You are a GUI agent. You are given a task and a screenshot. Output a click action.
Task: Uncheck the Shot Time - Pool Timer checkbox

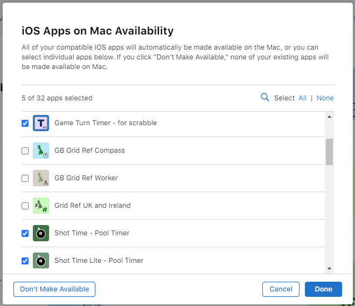coord(25,233)
